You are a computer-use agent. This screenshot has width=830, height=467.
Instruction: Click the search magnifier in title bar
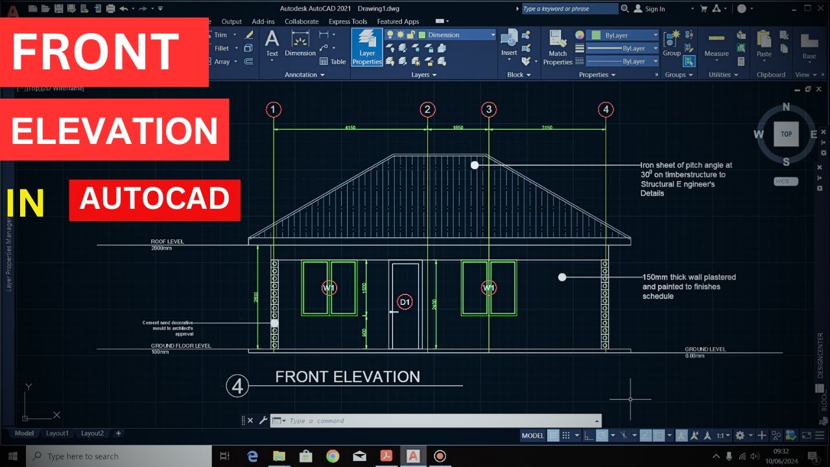click(x=624, y=8)
